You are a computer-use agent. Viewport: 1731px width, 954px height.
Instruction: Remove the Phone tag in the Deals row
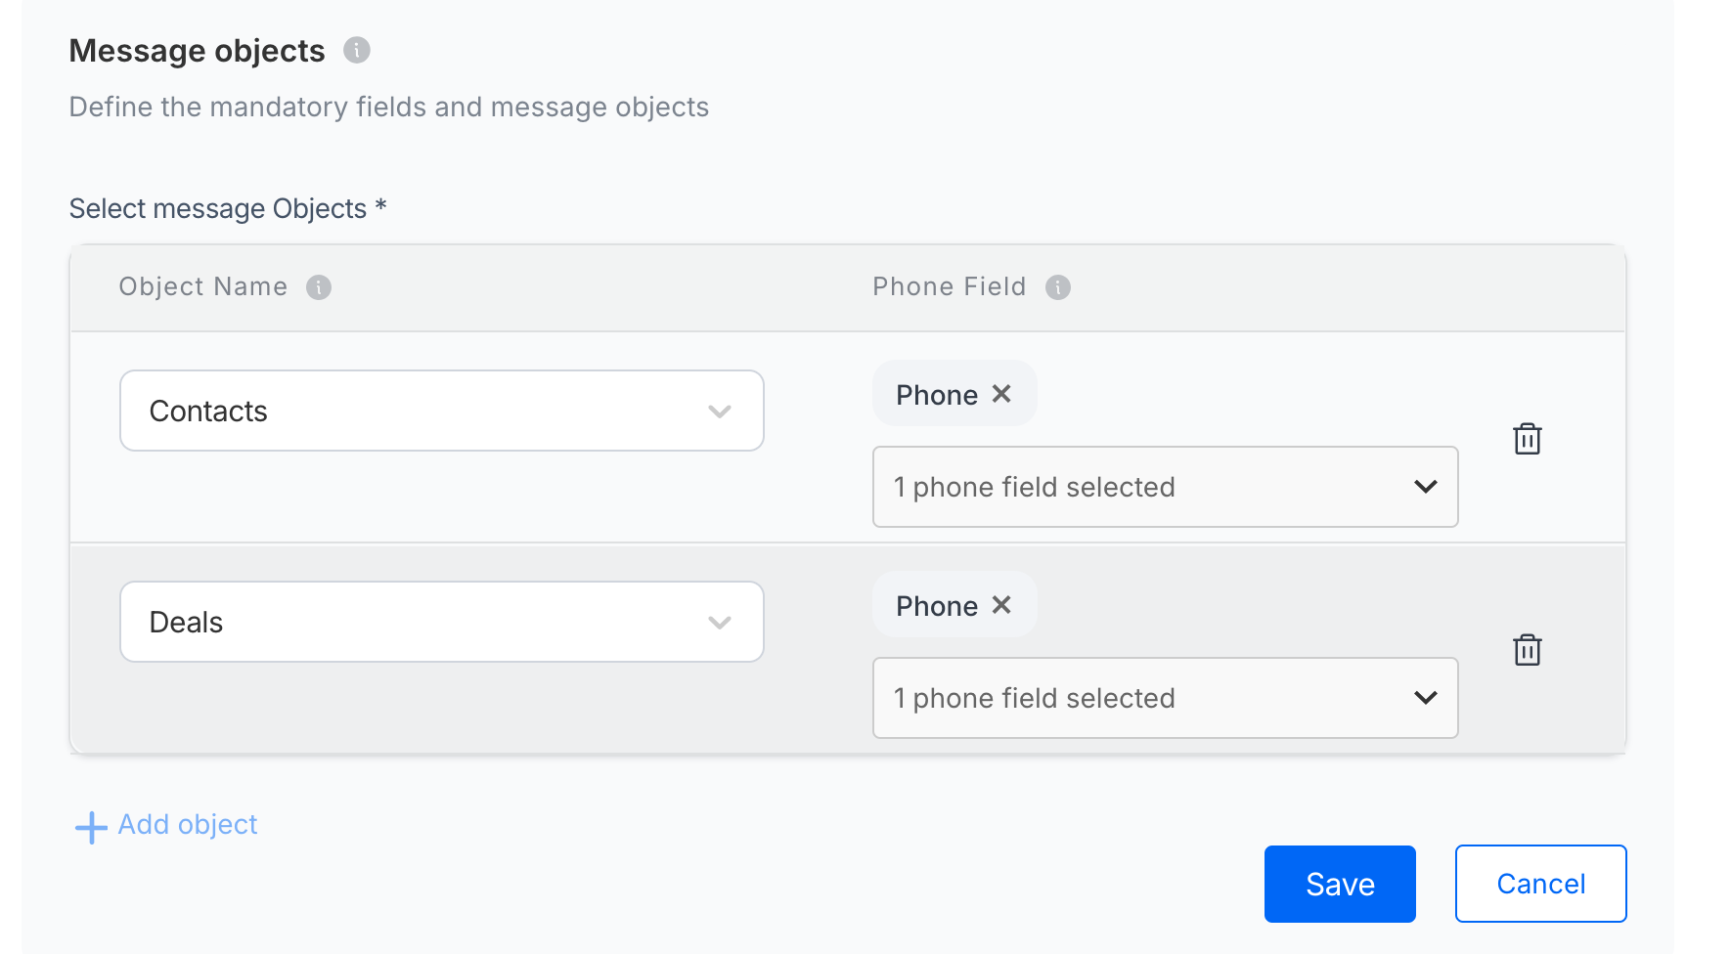[x=1001, y=605]
